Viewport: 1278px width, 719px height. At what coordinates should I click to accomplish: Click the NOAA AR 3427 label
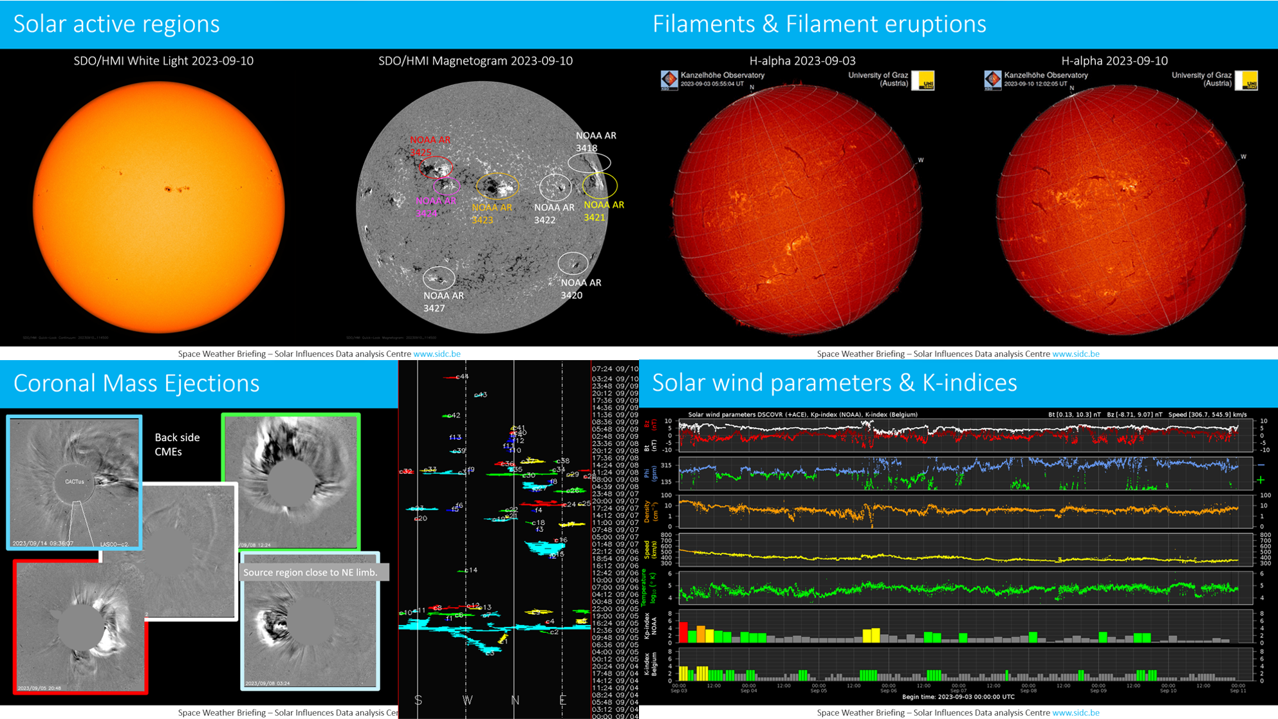pyautogui.click(x=443, y=302)
